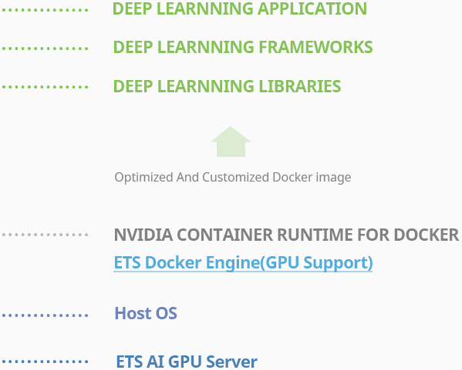The image size is (462, 370).
Task: Select the DEEP LEARNNING FRAMEWORKS label
Action: (x=243, y=47)
